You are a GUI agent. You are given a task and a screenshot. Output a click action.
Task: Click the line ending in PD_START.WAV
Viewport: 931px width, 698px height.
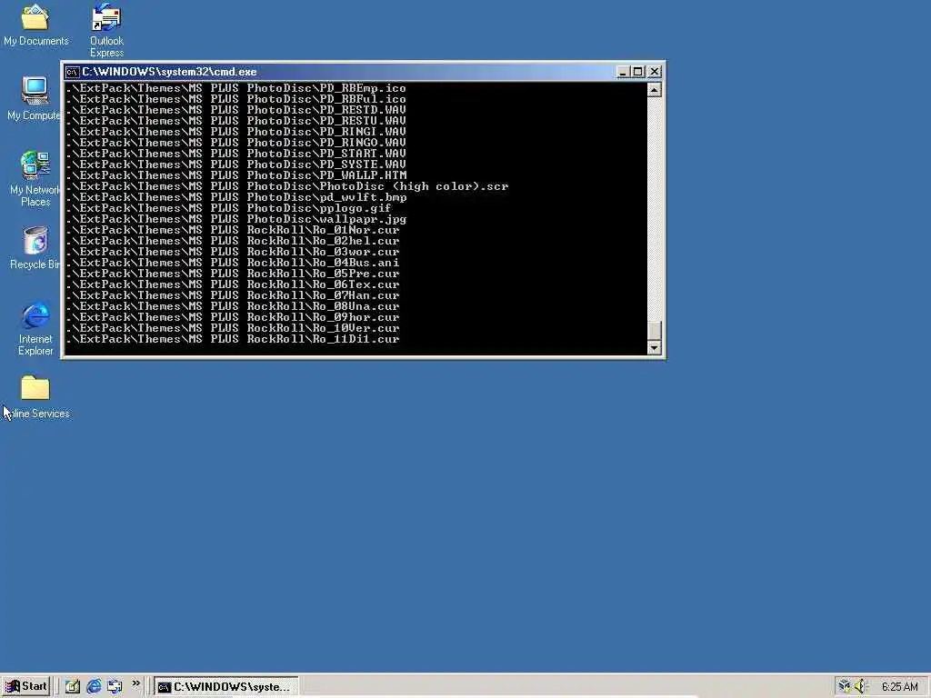point(235,153)
